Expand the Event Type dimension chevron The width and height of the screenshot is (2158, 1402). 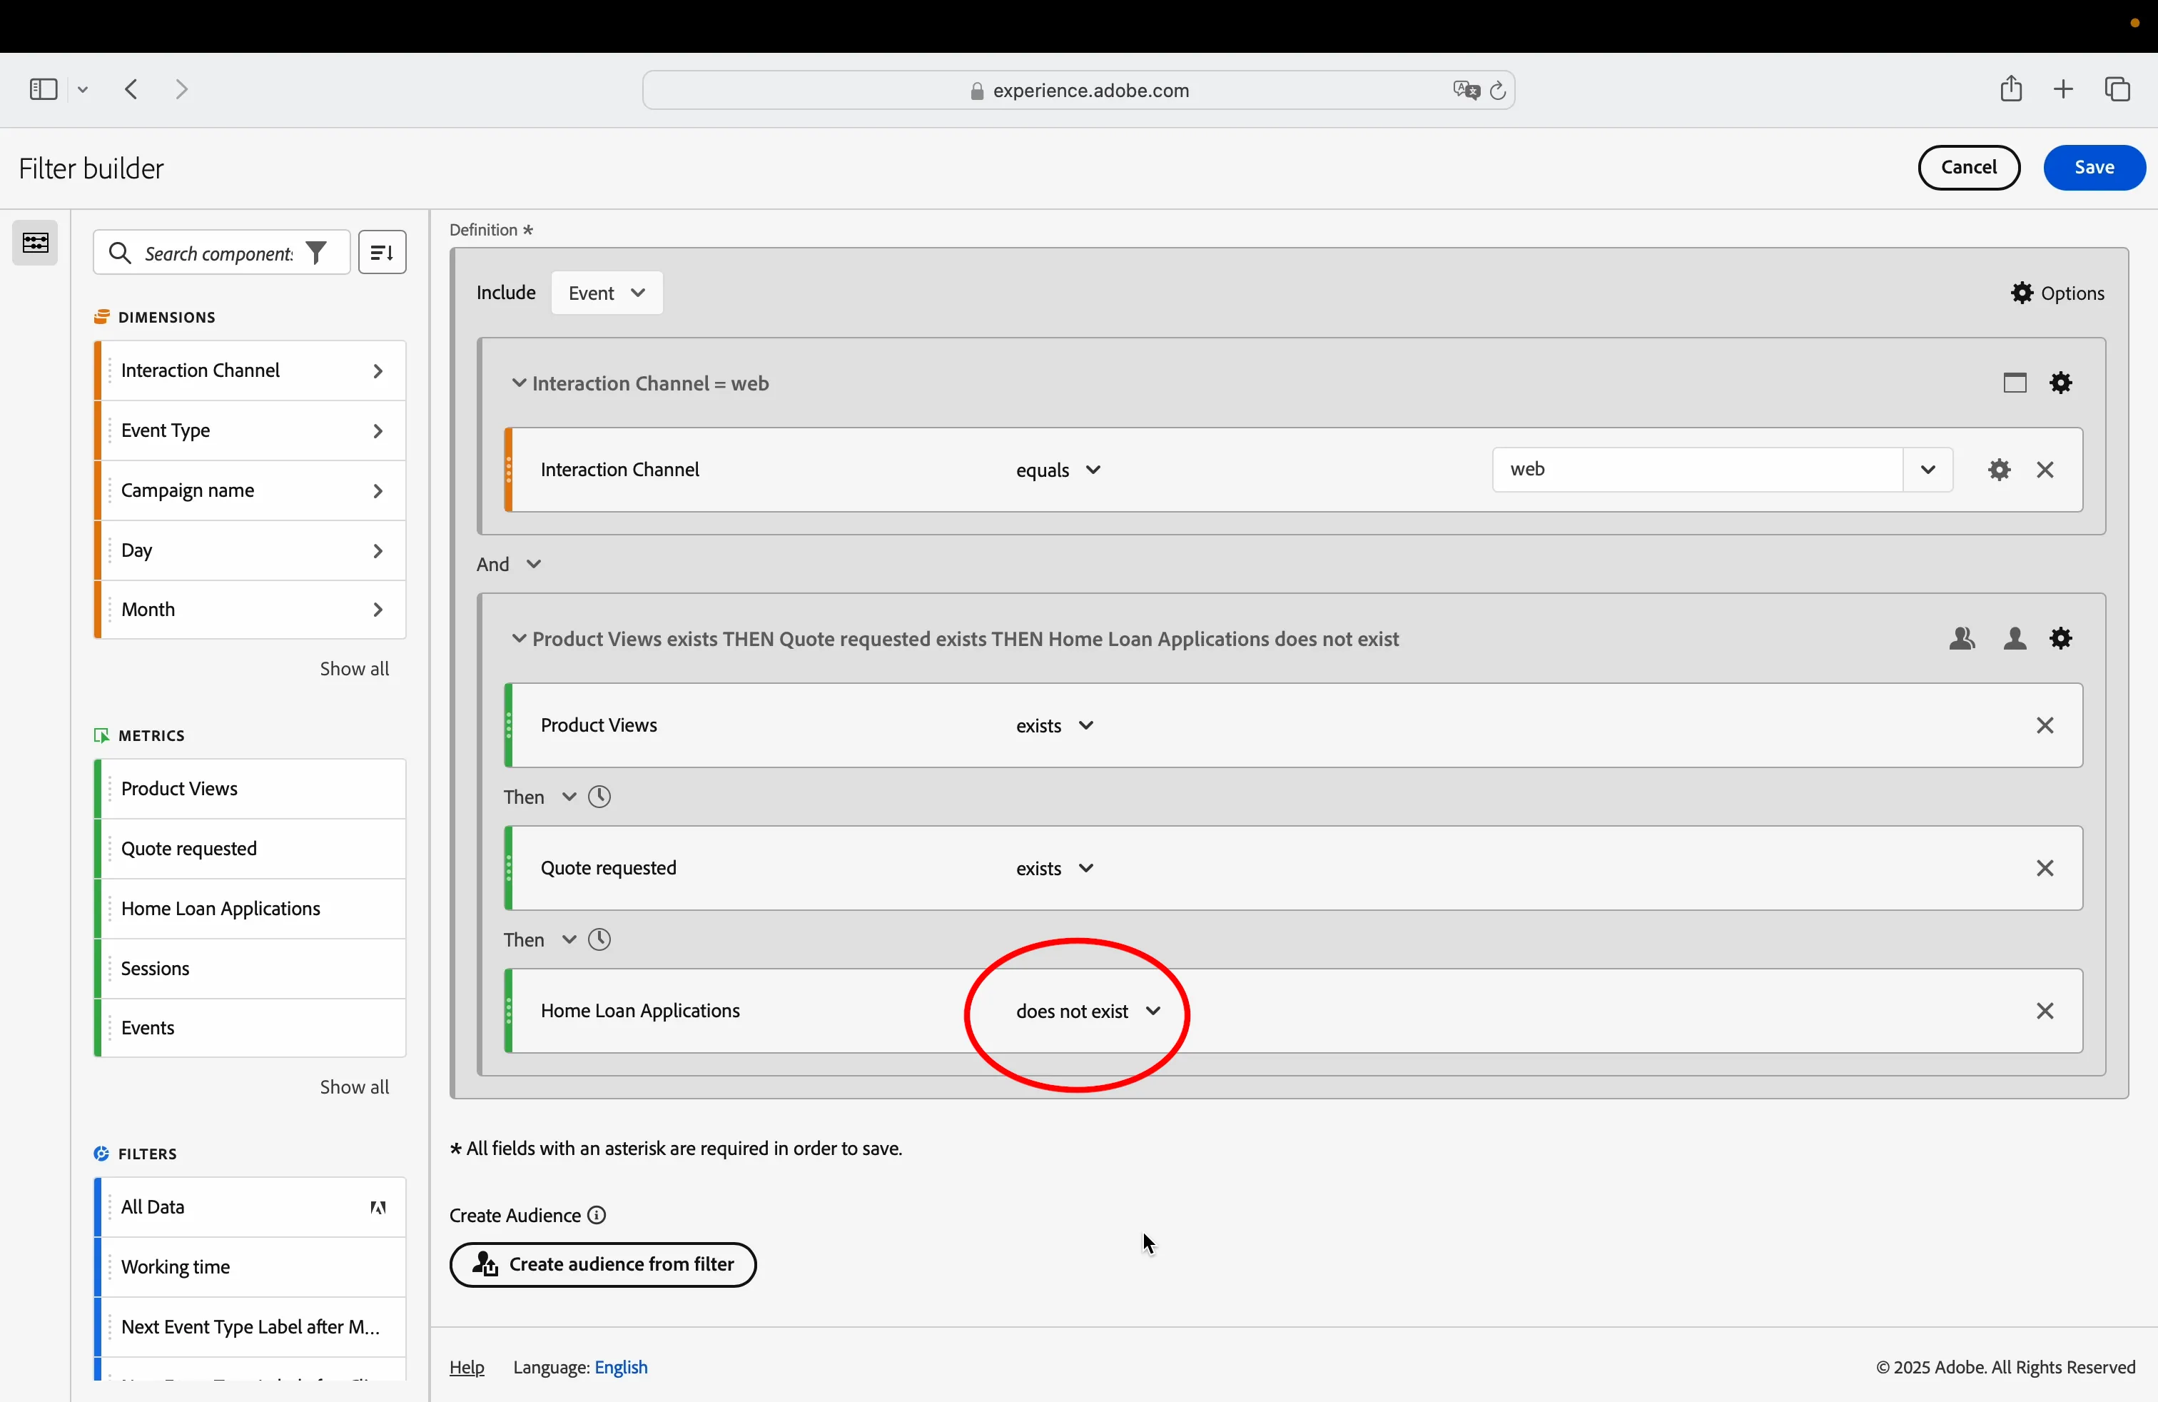pos(378,430)
